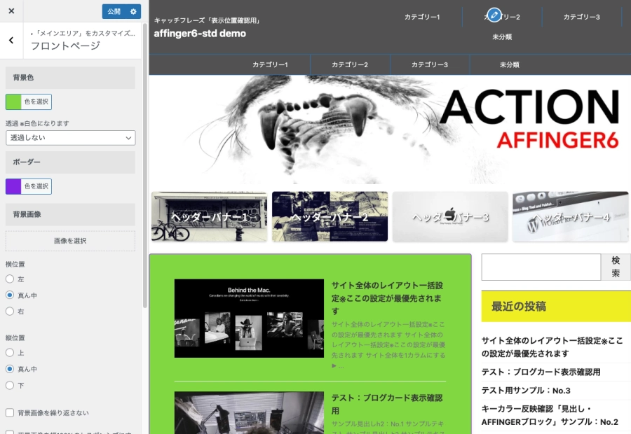Open sidebar link テスト：ブログカード表示確認用

[x=541, y=372]
